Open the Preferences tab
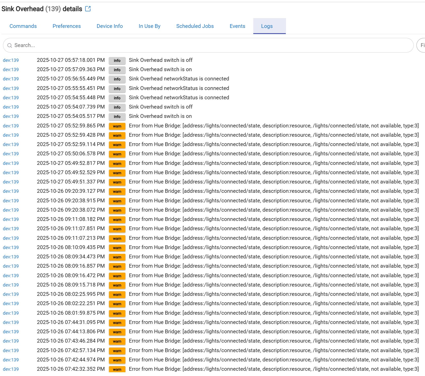The width and height of the screenshot is (425, 376). (x=67, y=26)
